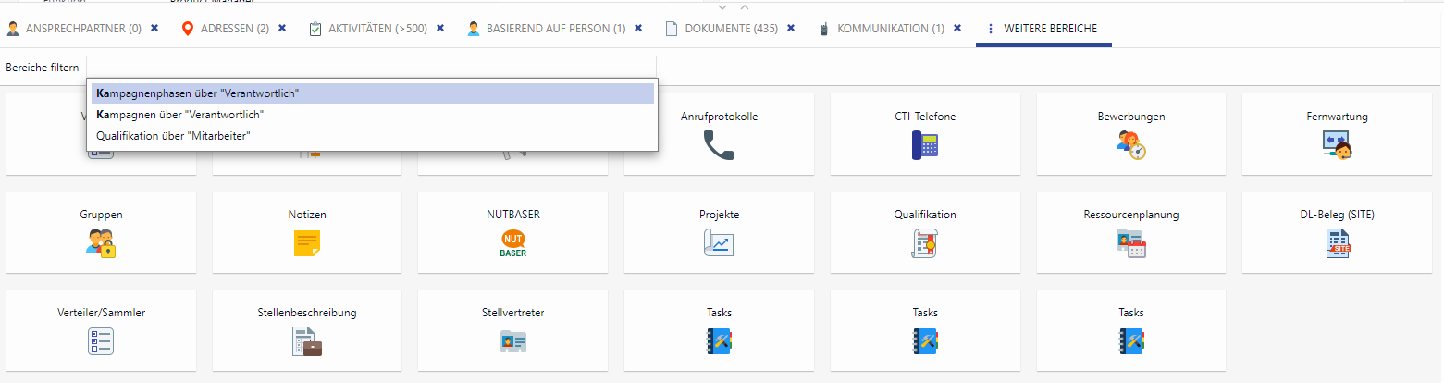Click the Bewerbungen icon
This screenshot has height=383, width=1444.
tap(1130, 145)
